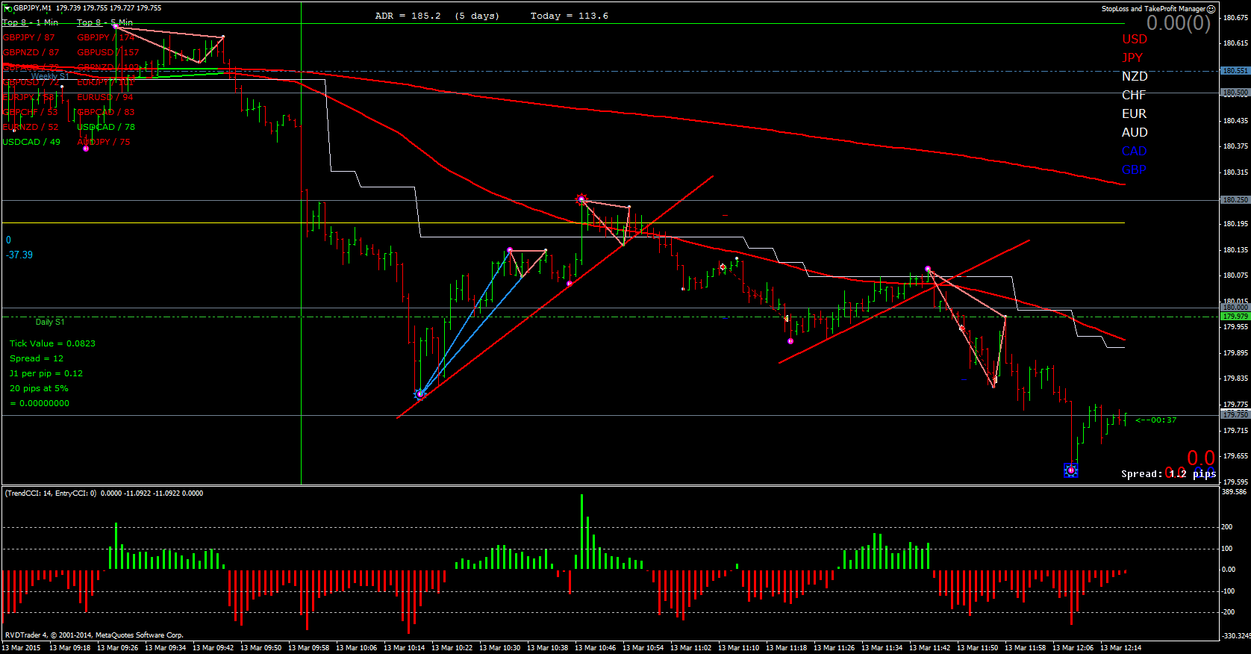Click the 13 Mar 12:14 time label
This screenshot has height=654, width=1251.
1120,647
